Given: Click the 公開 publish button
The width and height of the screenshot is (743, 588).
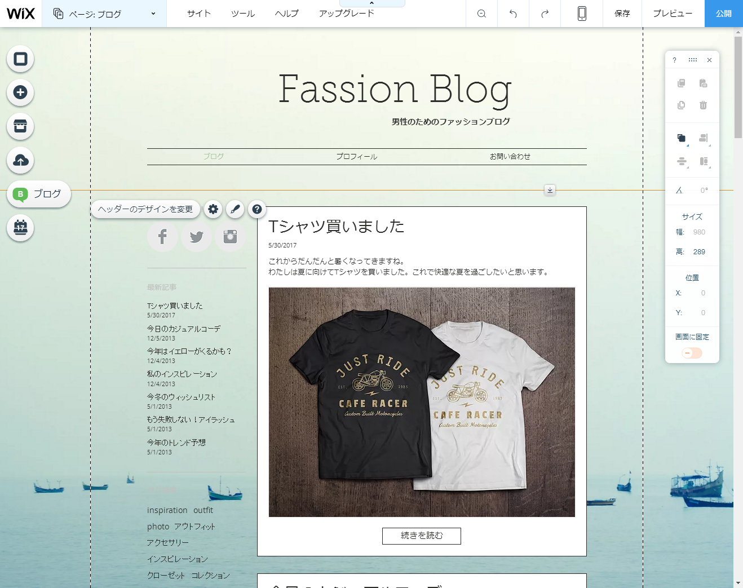Looking at the screenshot, I should pyautogui.click(x=724, y=14).
